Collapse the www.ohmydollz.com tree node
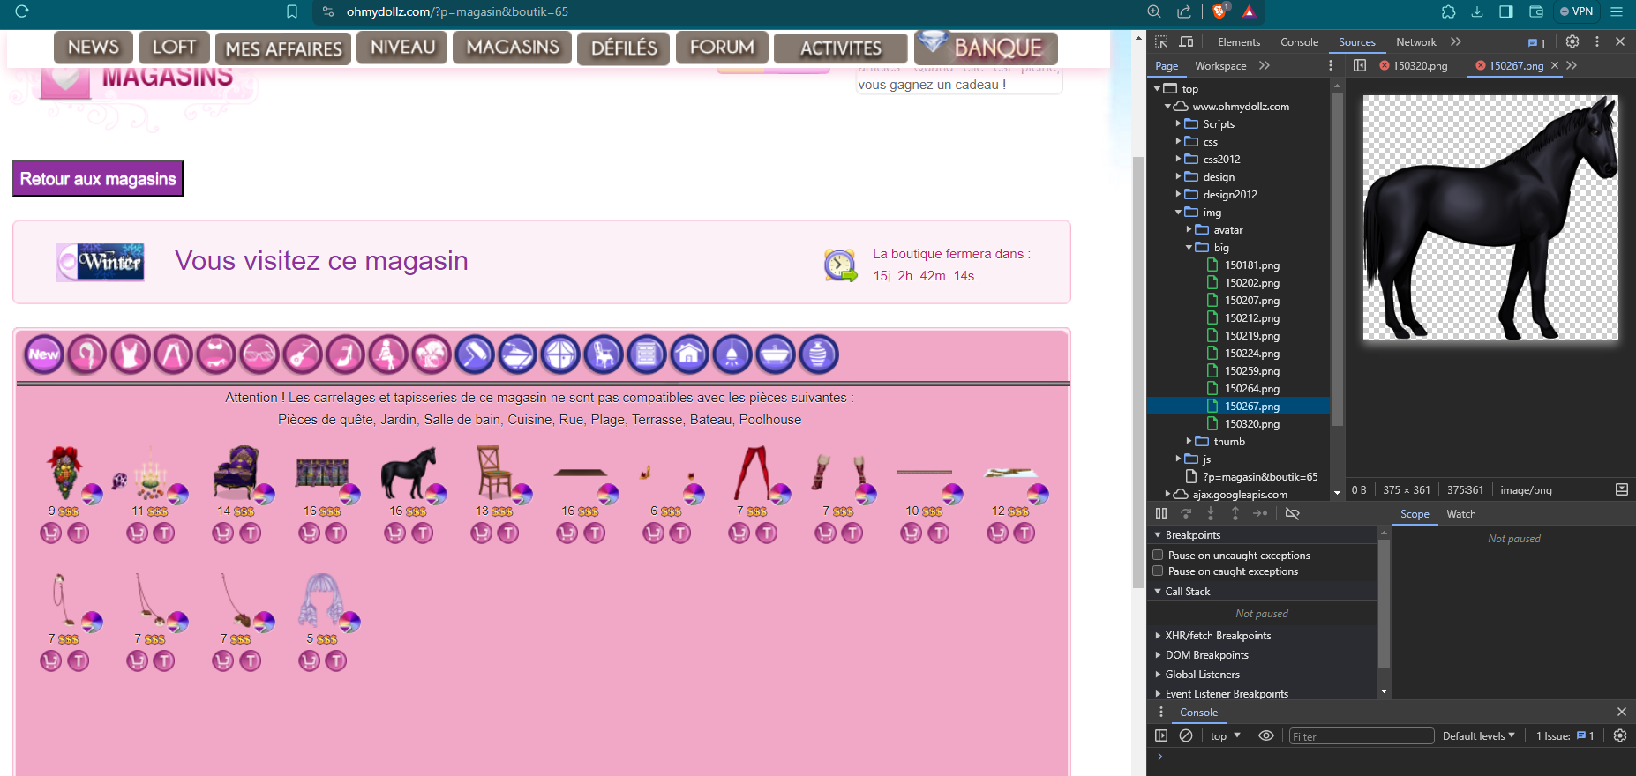1636x776 pixels. coord(1167,106)
